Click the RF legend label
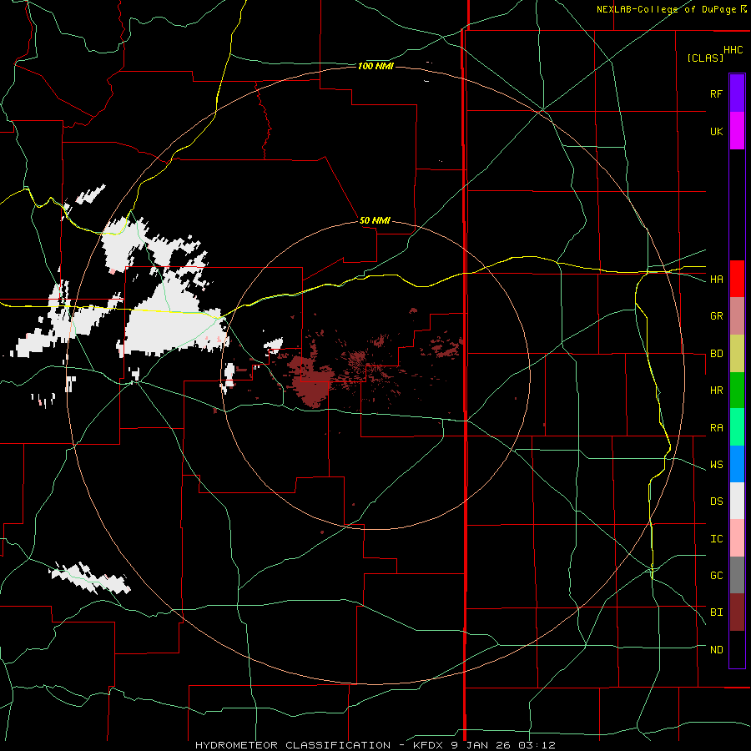The image size is (751, 751). (716, 93)
